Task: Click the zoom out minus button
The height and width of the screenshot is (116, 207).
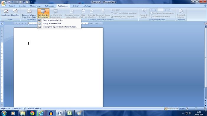Action: pyautogui.click(x=187, y=109)
